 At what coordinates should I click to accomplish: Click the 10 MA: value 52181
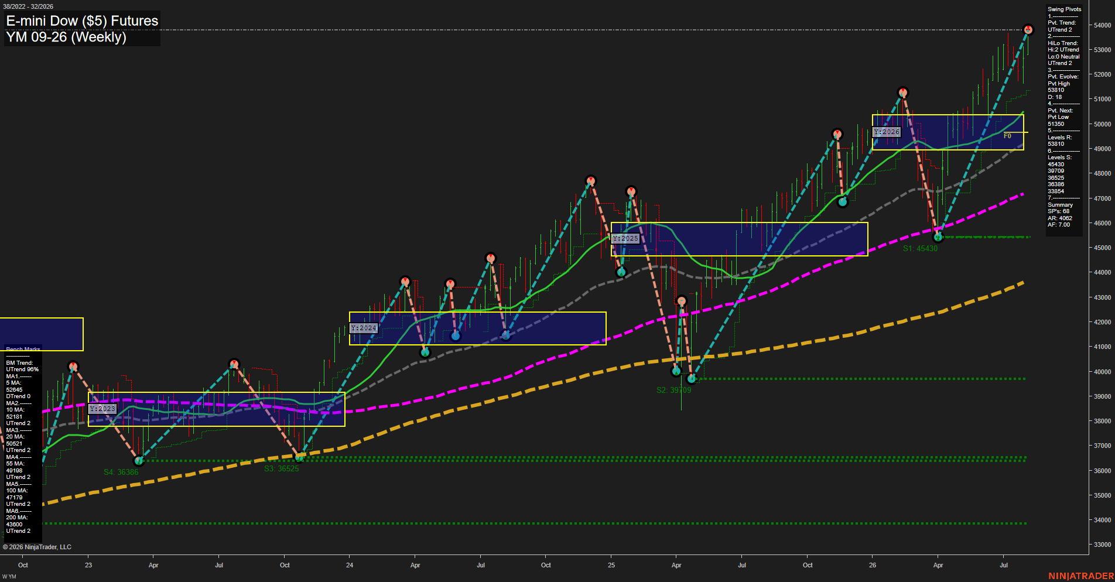tap(14, 417)
